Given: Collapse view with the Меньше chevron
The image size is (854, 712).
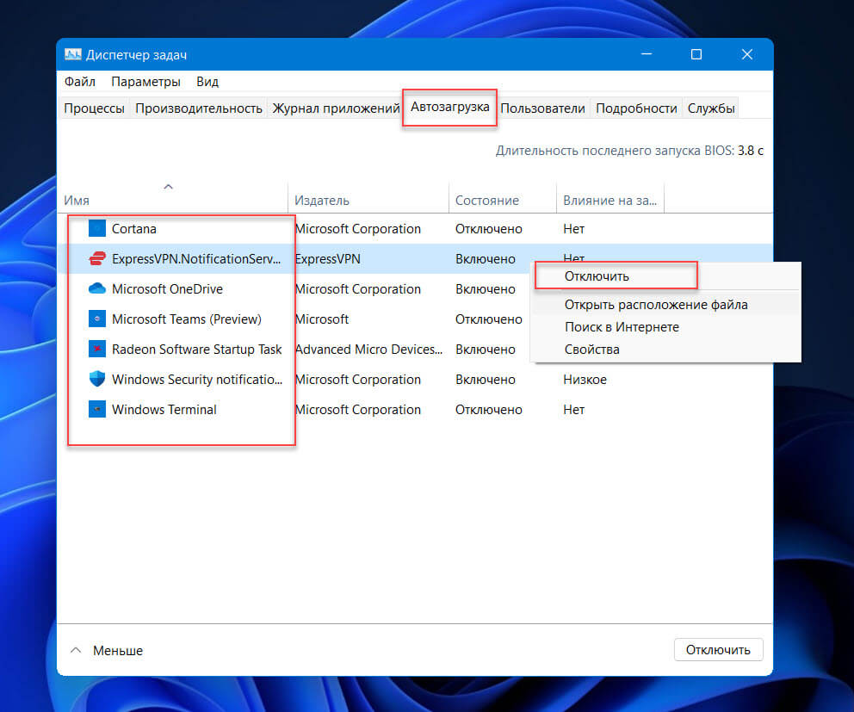Looking at the screenshot, I should coord(76,650).
